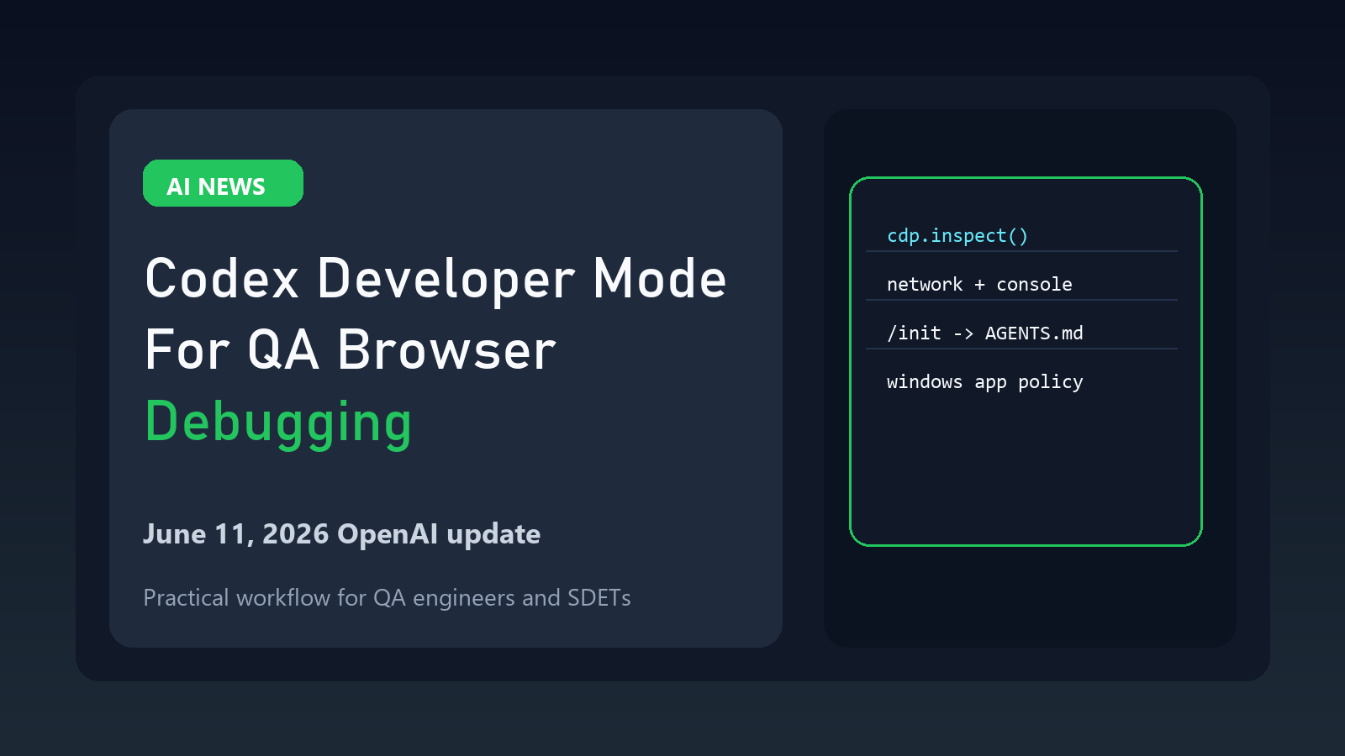The height and width of the screenshot is (756, 1345).
Task: Select the 'Codex Developer Mode' headline line
Action: [x=435, y=279]
